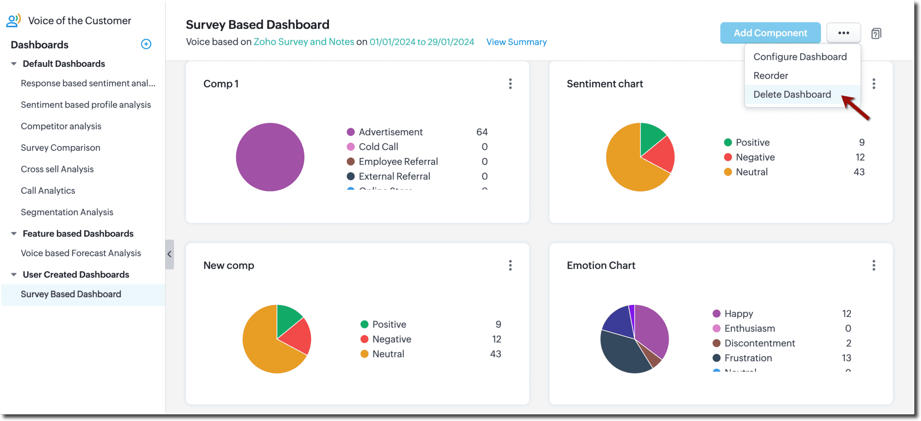Open Comp 1 three-dot options menu
921x421 pixels.
[510, 84]
